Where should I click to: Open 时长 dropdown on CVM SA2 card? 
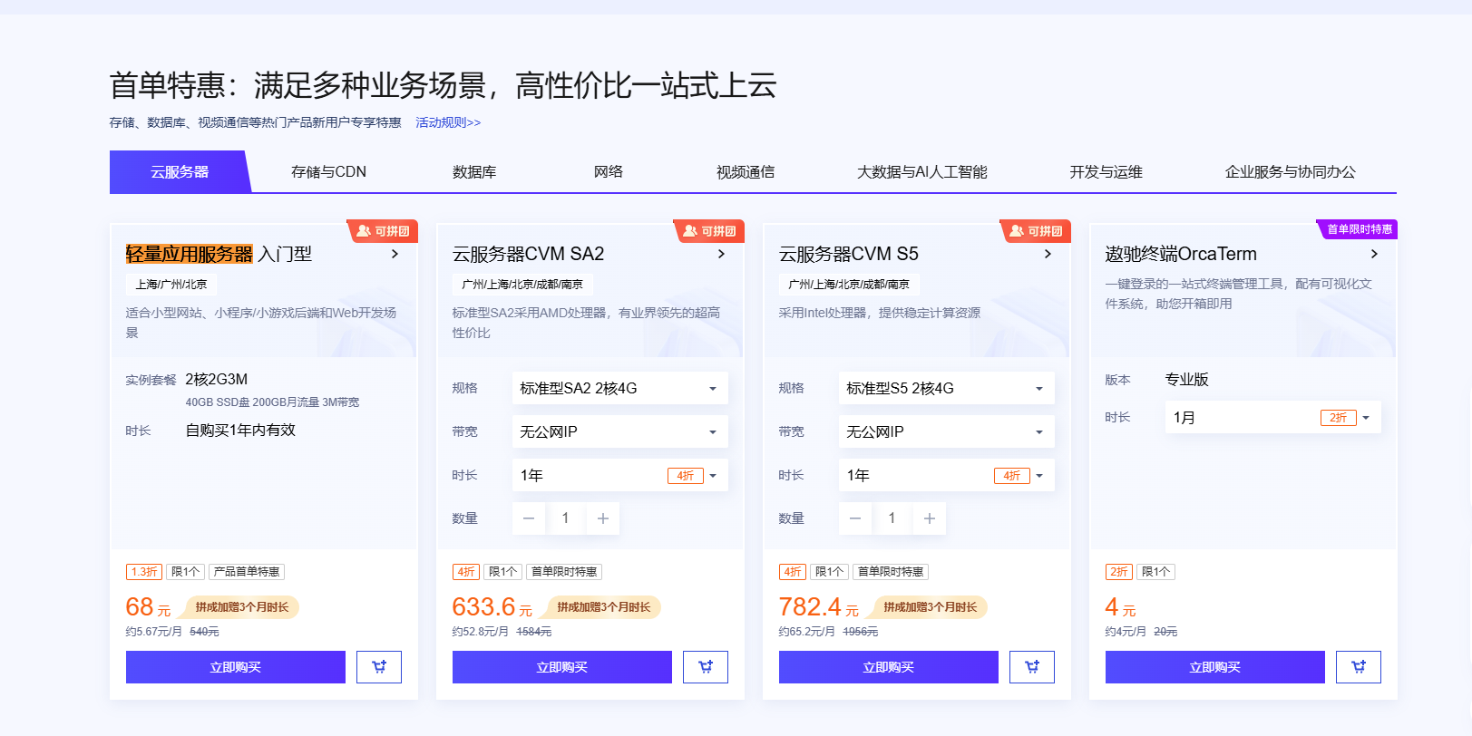[x=620, y=475]
